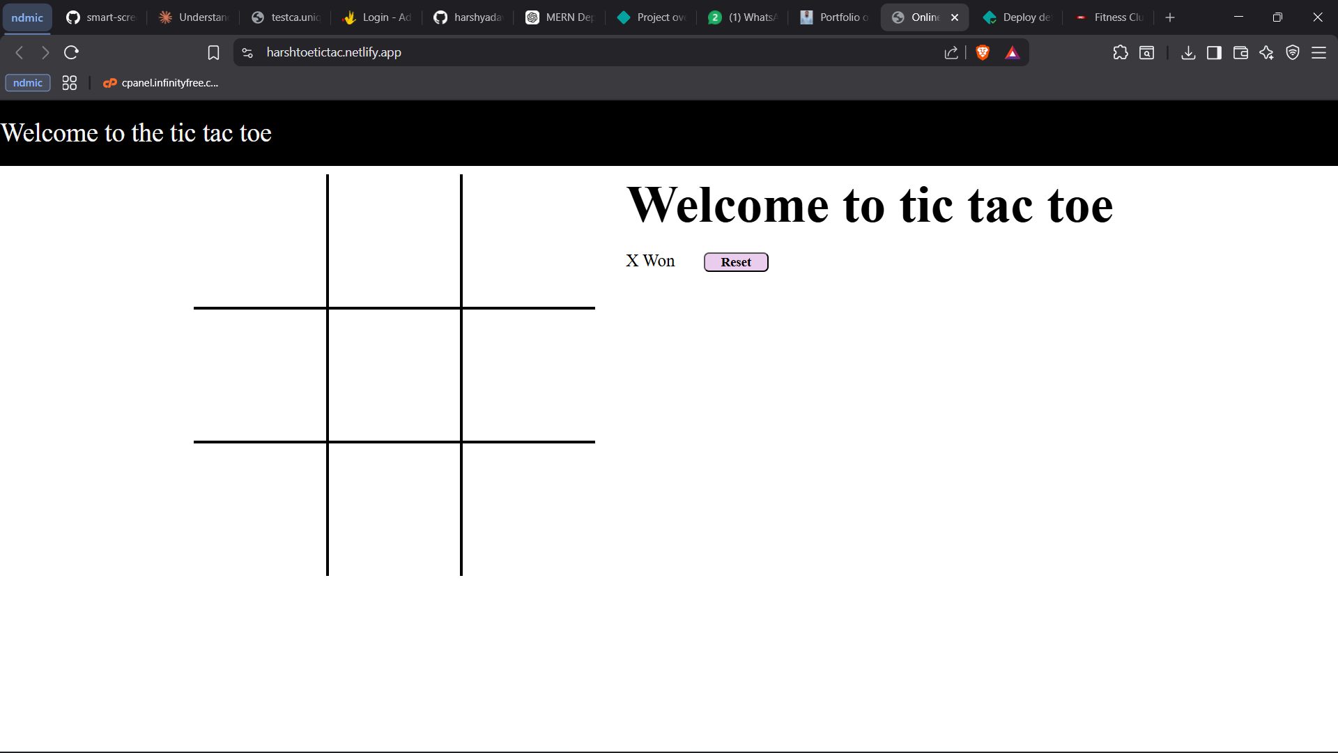Open the Leo AI sparkle icon
This screenshot has width=1338, height=753.
coord(1266,52)
